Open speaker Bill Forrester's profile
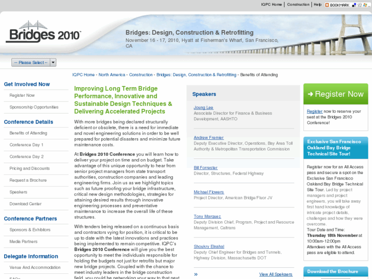 (206, 167)
